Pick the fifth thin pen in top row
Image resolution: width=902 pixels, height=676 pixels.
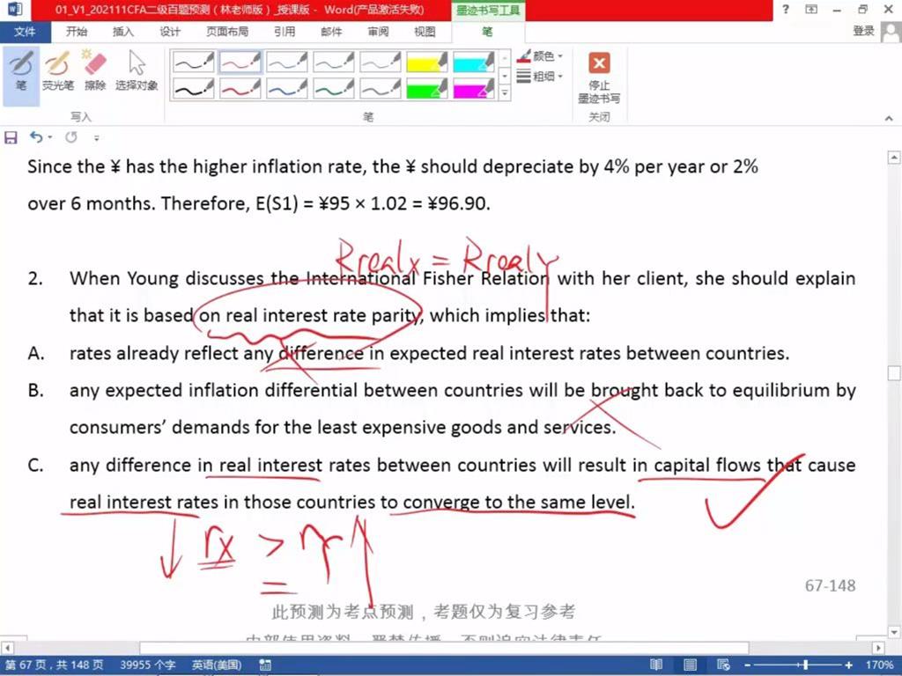380,62
